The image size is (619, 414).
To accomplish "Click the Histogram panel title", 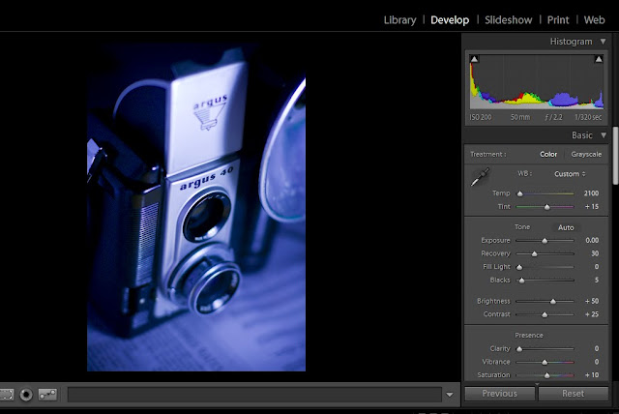I will pyautogui.click(x=571, y=42).
